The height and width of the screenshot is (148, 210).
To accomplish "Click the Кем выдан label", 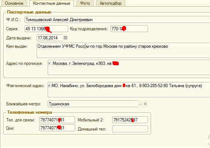I will point(17,46).
